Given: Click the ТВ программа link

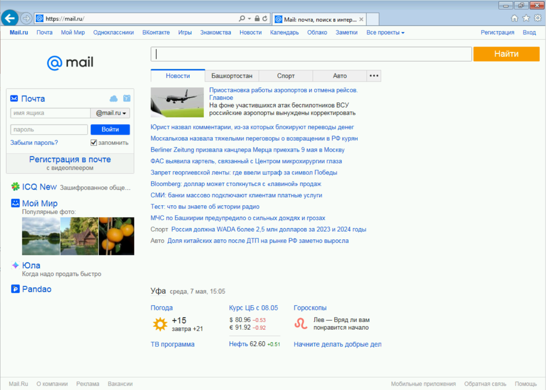Looking at the screenshot, I should point(172,344).
